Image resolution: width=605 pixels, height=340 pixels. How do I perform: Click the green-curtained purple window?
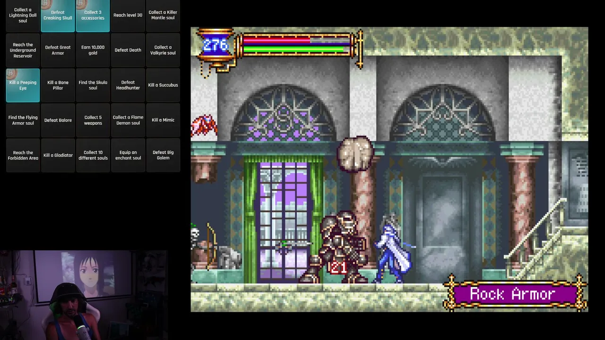click(x=283, y=220)
